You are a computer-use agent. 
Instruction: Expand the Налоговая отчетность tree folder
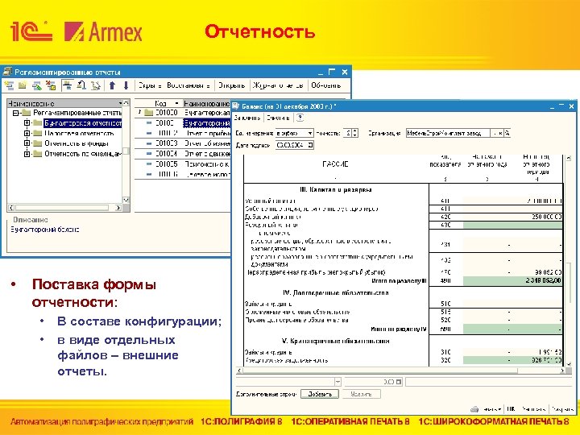click(27, 133)
